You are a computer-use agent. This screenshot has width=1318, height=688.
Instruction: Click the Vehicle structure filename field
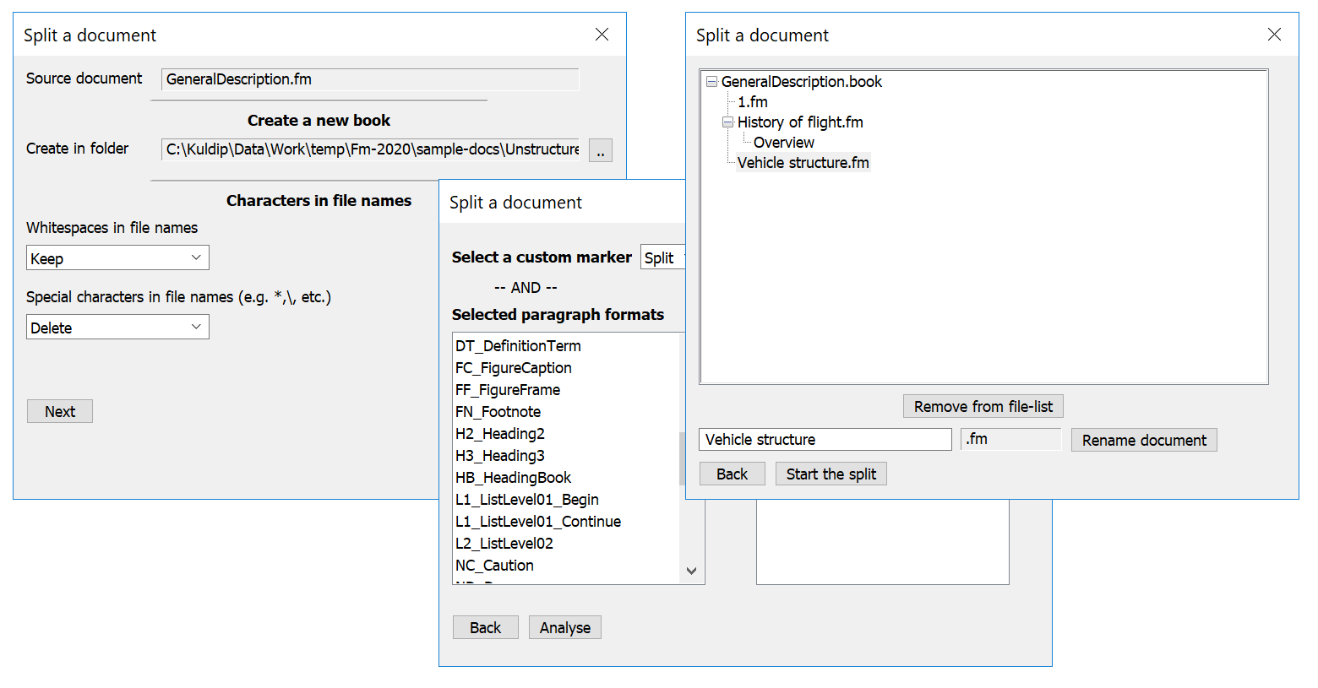click(825, 439)
